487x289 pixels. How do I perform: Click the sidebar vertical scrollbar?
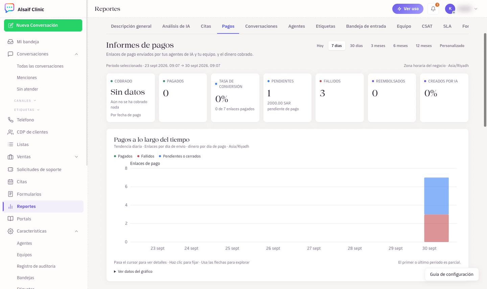(87, 83)
